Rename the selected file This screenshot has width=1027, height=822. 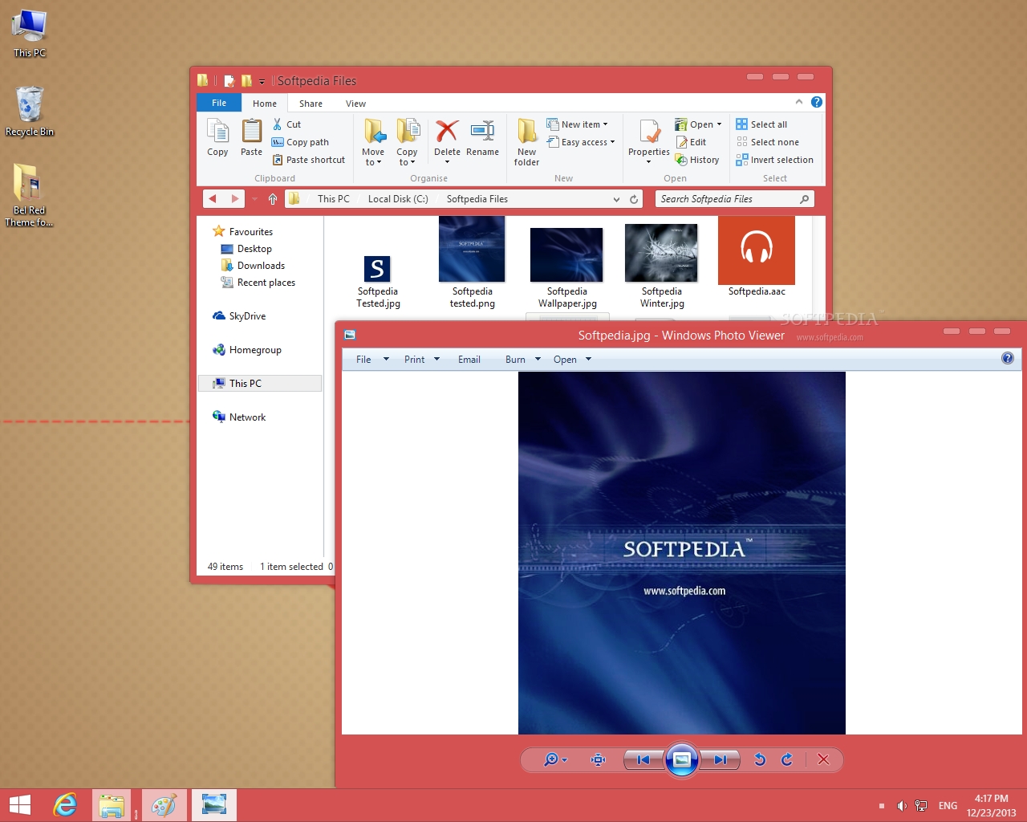point(482,137)
